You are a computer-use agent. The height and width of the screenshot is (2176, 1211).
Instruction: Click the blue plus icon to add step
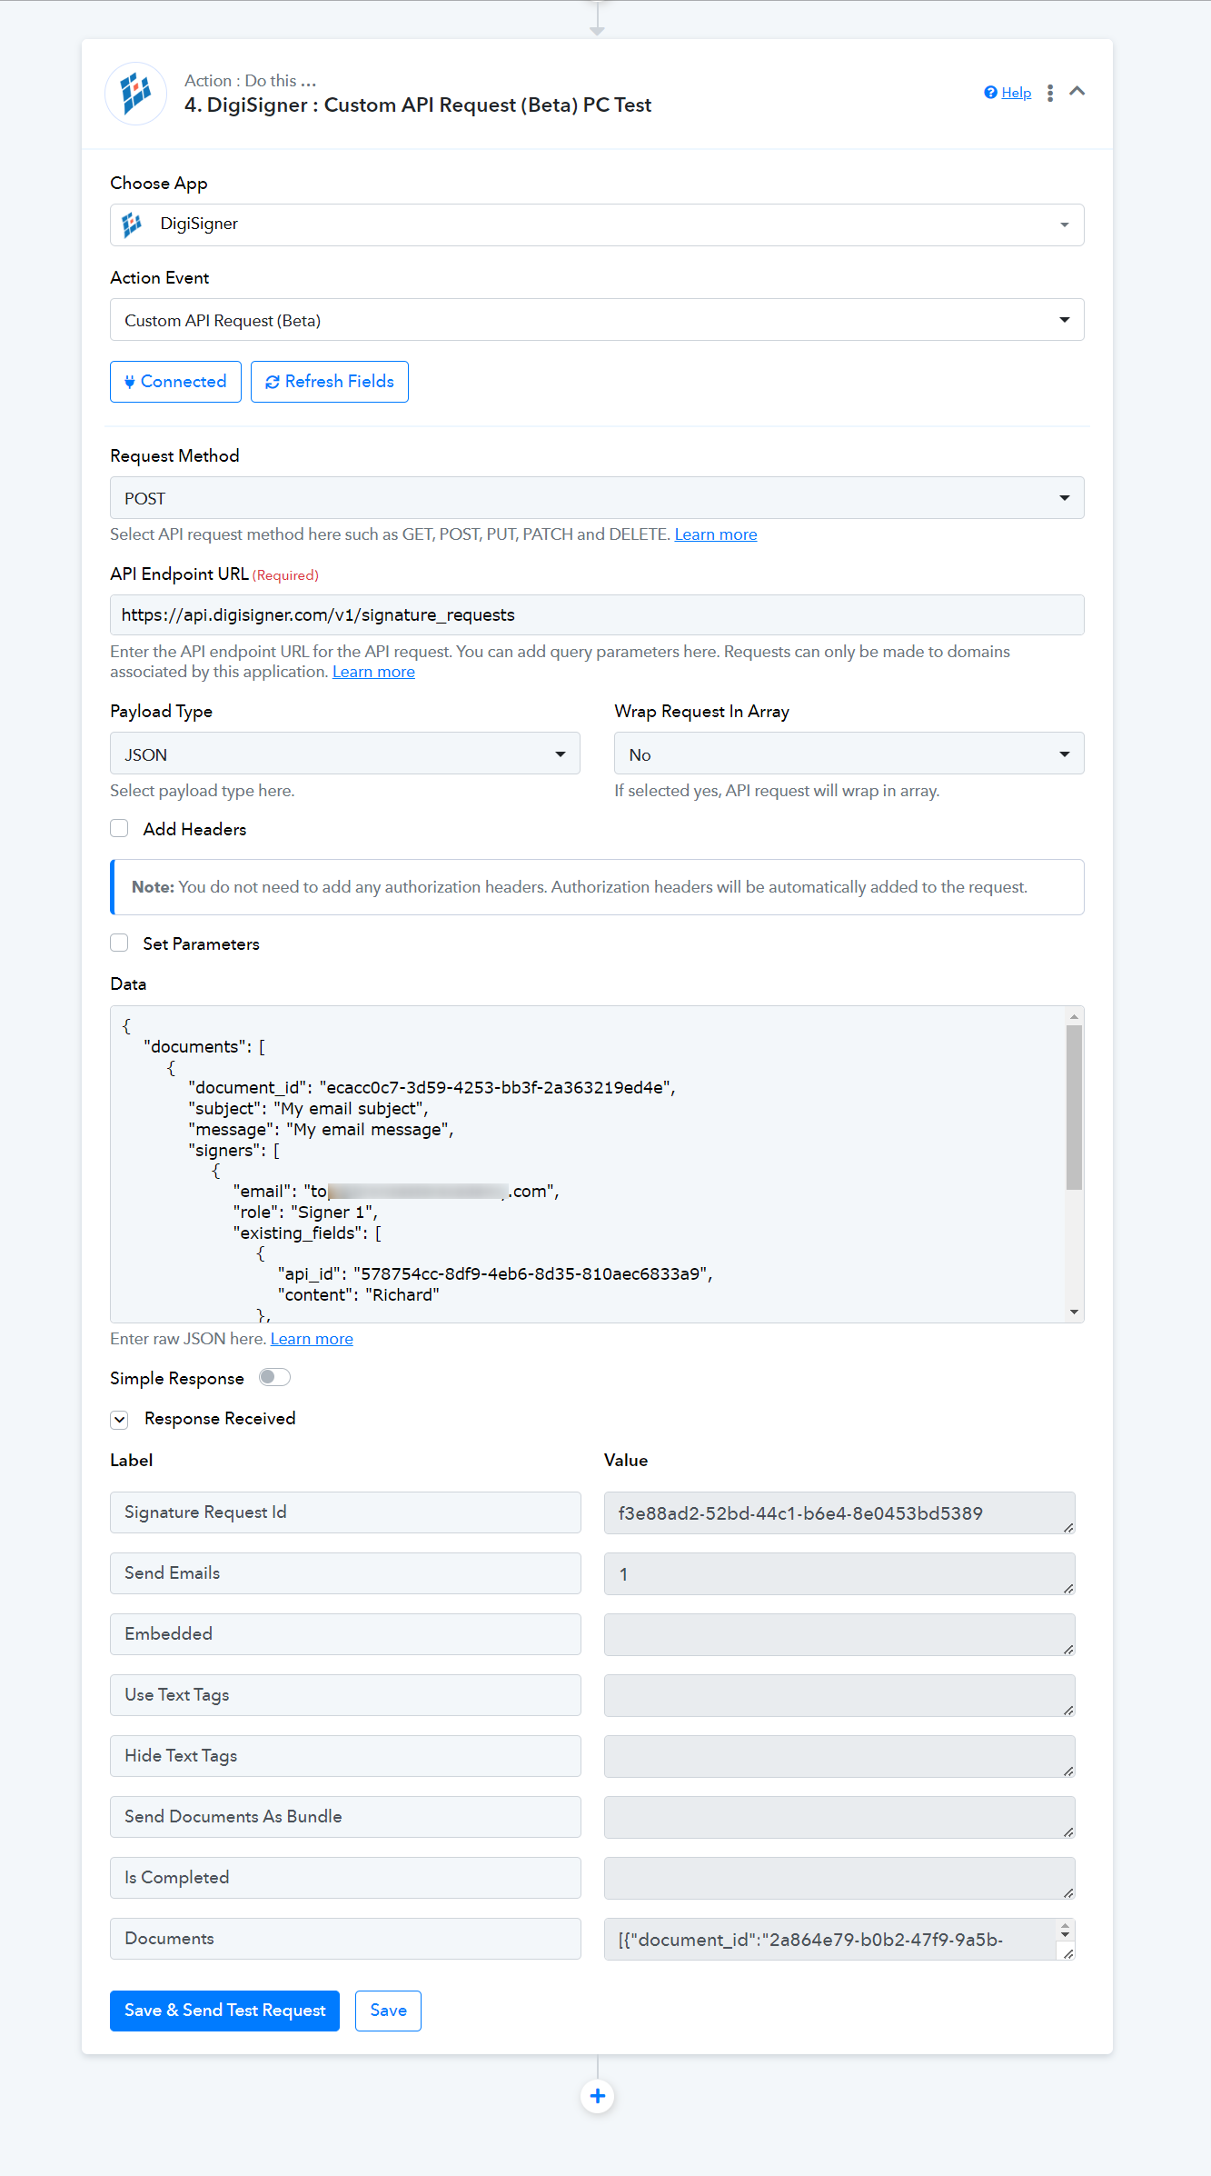tap(598, 2096)
